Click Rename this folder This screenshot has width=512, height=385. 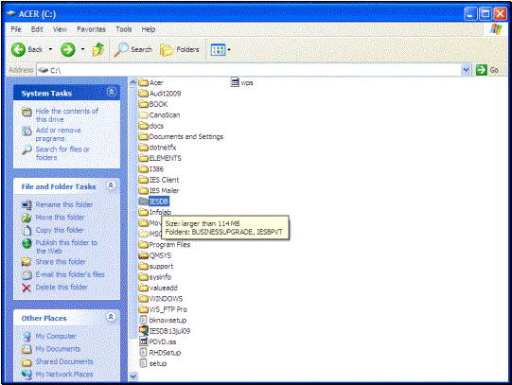[64, 204]
